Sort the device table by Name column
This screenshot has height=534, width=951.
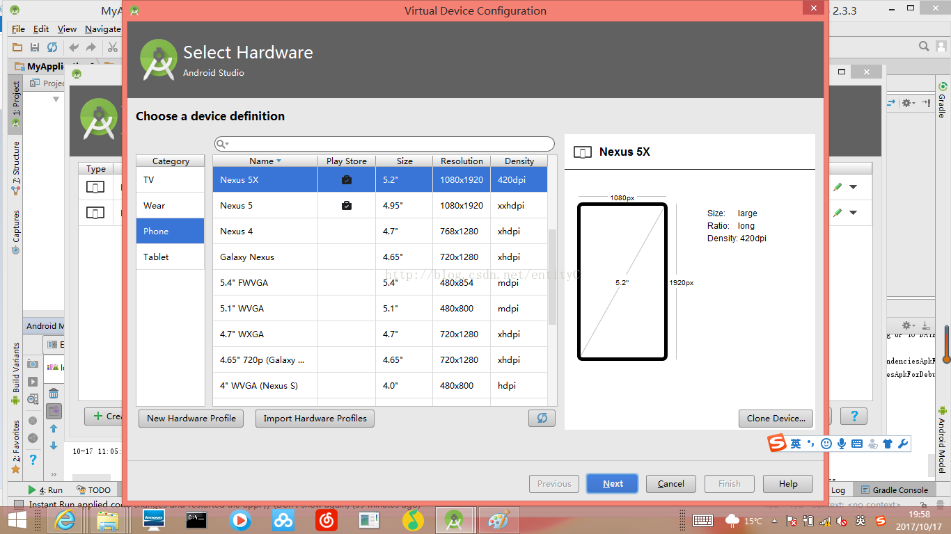265,161
